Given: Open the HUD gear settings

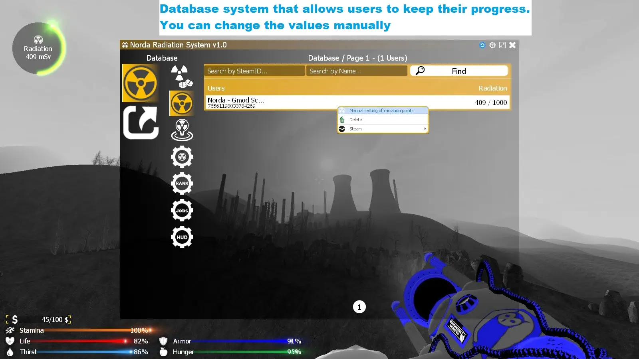Looking at the screenshot, I should click(x=182, y=237).
